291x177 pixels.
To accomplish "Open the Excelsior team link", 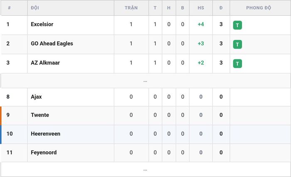I will coord(42,24).
